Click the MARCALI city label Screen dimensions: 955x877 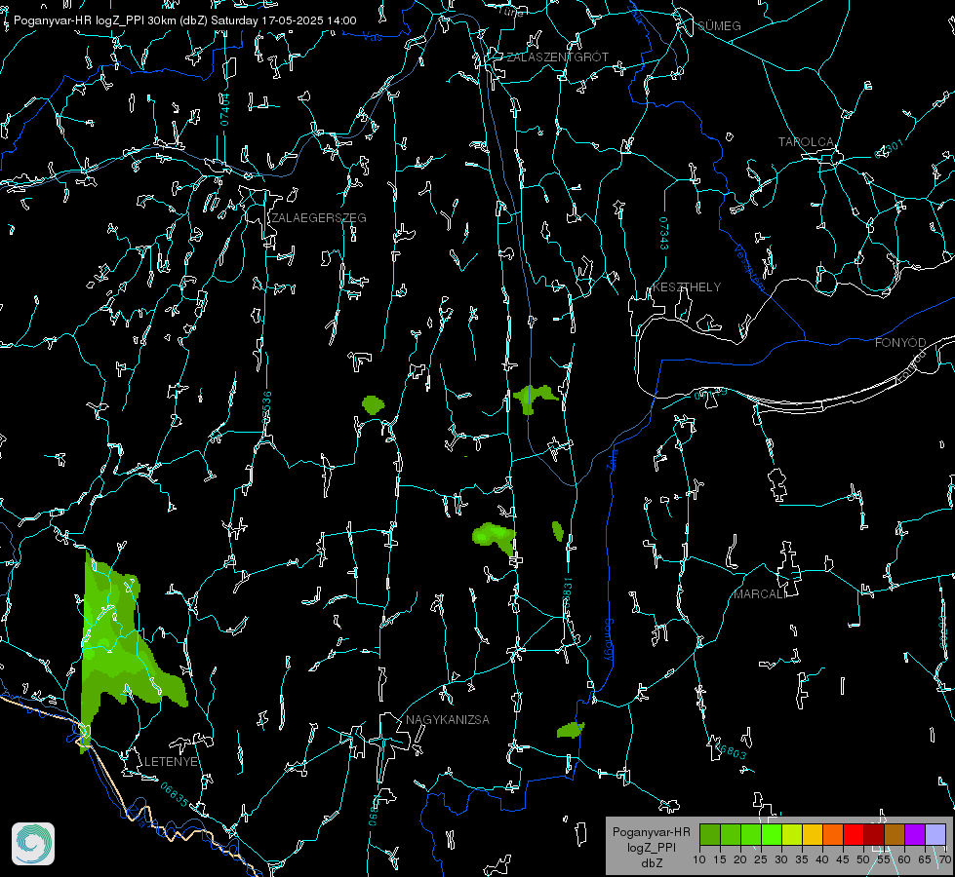[x=760, y=594]
